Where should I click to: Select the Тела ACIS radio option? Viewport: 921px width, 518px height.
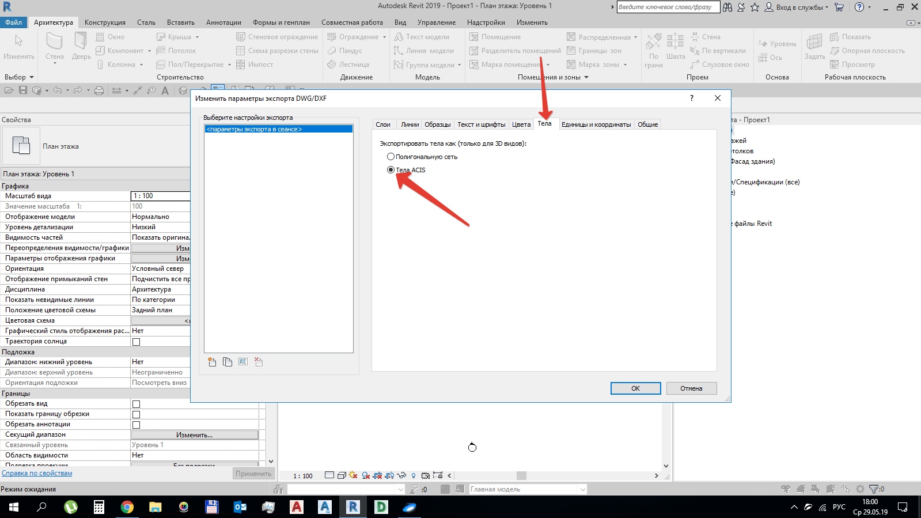pyautogui.click(x=391, y=170)
